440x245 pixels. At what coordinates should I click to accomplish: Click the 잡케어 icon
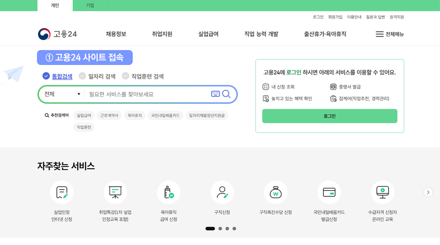(x=333, y=98)
